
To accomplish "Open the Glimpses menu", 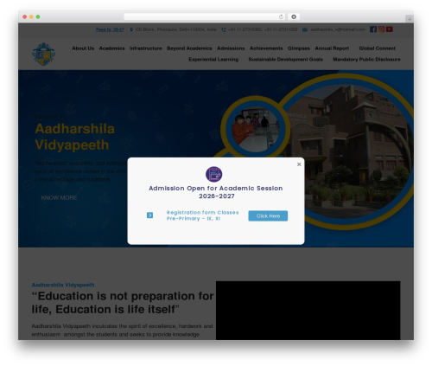I will pos(299,48).
